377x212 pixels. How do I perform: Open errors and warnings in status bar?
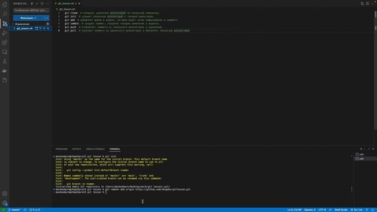(35, 210)
